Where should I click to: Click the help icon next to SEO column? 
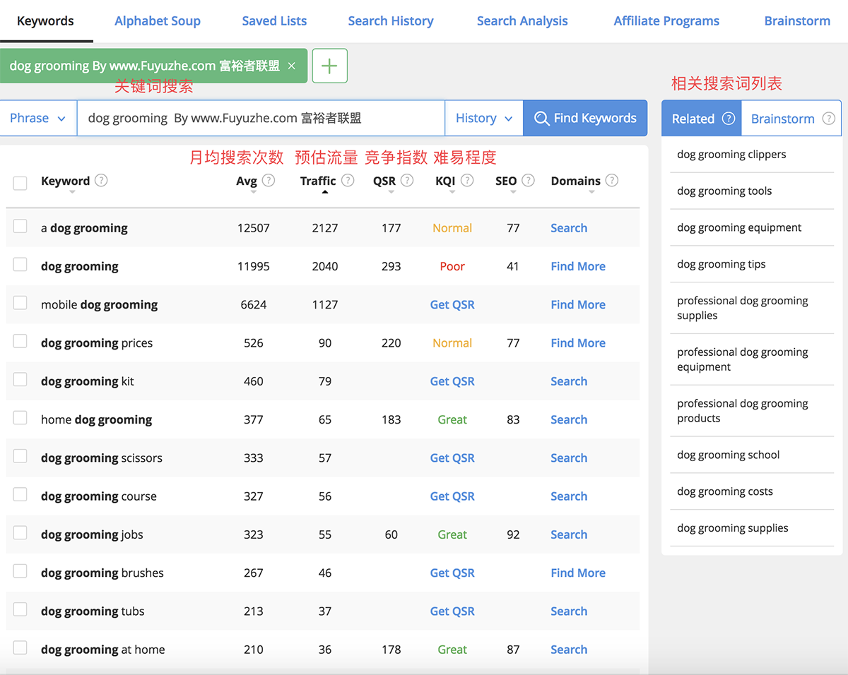tap(528, 180)
